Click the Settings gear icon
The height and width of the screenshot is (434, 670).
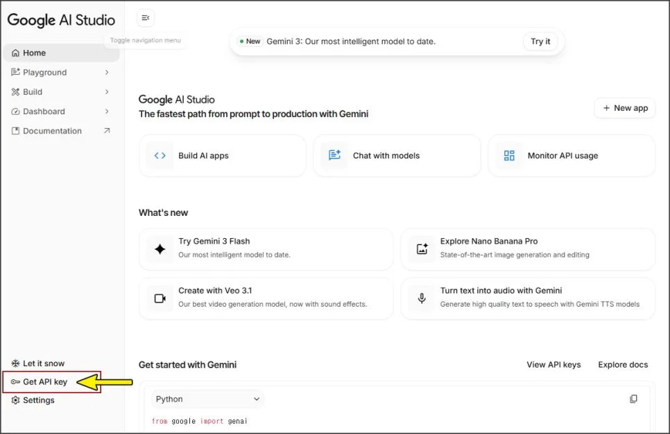[x=15, y=400]
